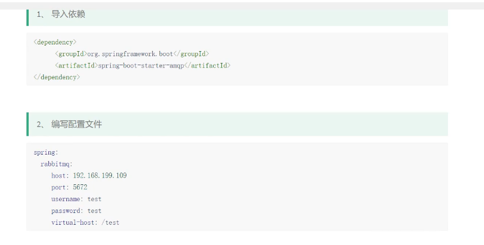Click the "rabbitmq:" key in config
484x245 pixels.
point(56,164)
